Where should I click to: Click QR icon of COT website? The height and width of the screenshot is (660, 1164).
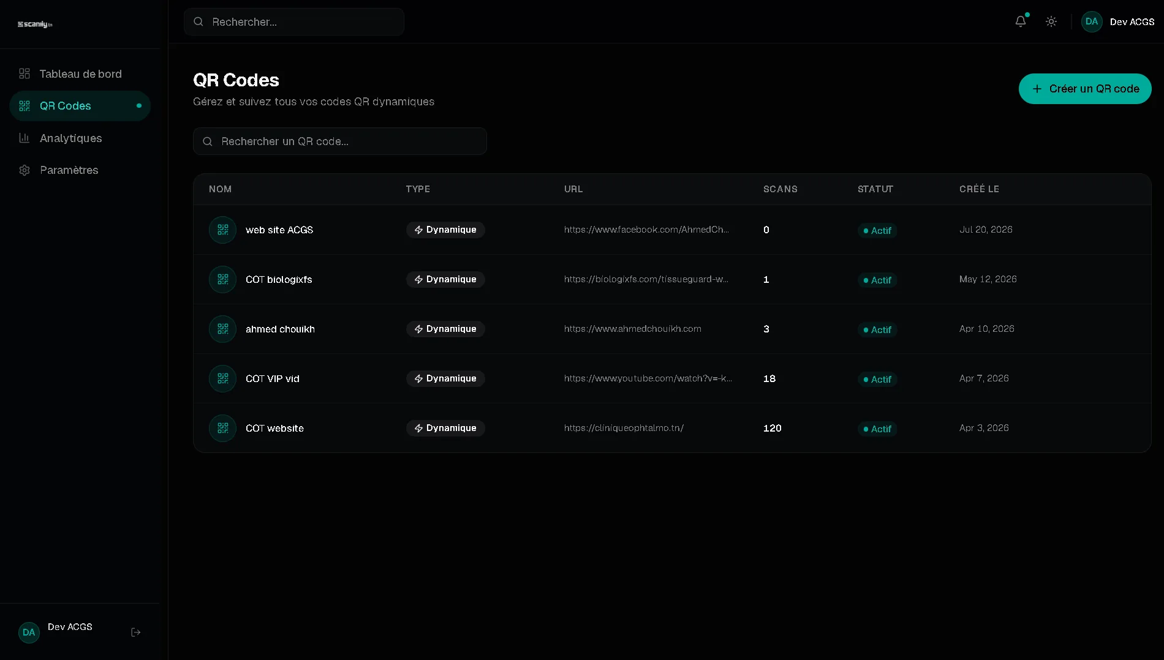point(222,428)
